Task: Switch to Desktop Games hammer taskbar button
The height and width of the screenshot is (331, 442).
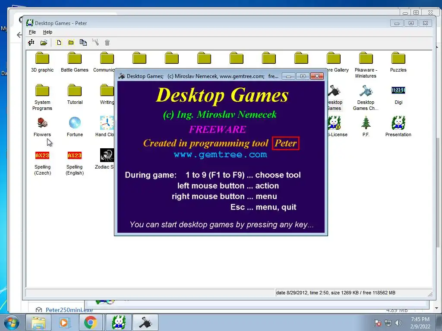Action: [x=145, y=322]
